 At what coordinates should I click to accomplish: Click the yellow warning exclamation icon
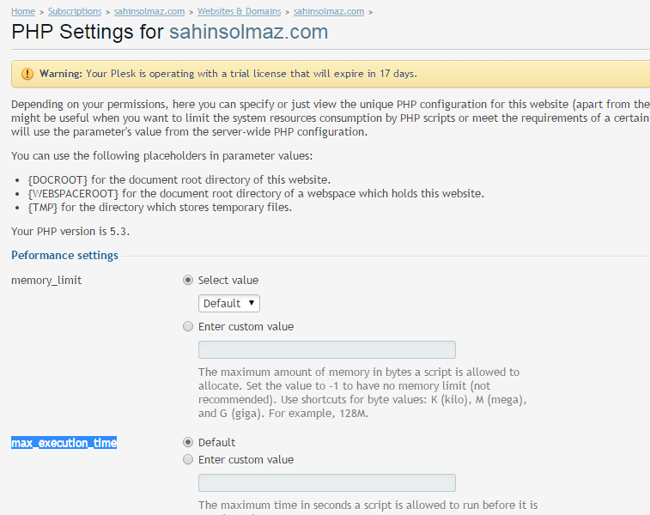pos(27,74)
